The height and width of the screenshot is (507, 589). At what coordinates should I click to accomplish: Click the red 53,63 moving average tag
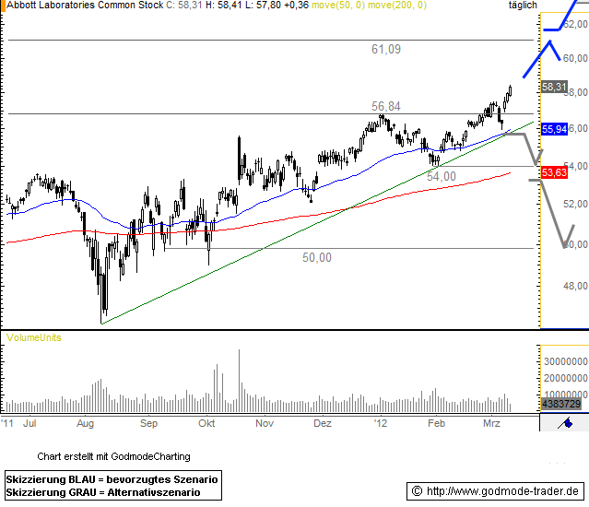tap(554, 172)
